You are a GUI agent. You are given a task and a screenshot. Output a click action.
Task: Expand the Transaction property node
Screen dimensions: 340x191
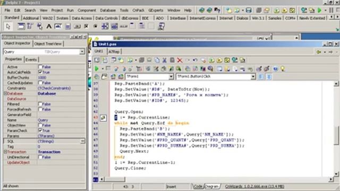pyautogui.click(x=5, y=152)
